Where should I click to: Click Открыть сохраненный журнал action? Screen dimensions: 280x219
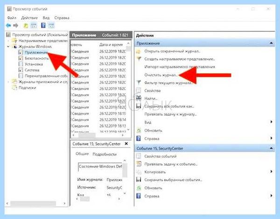click(x=172, y=51)
